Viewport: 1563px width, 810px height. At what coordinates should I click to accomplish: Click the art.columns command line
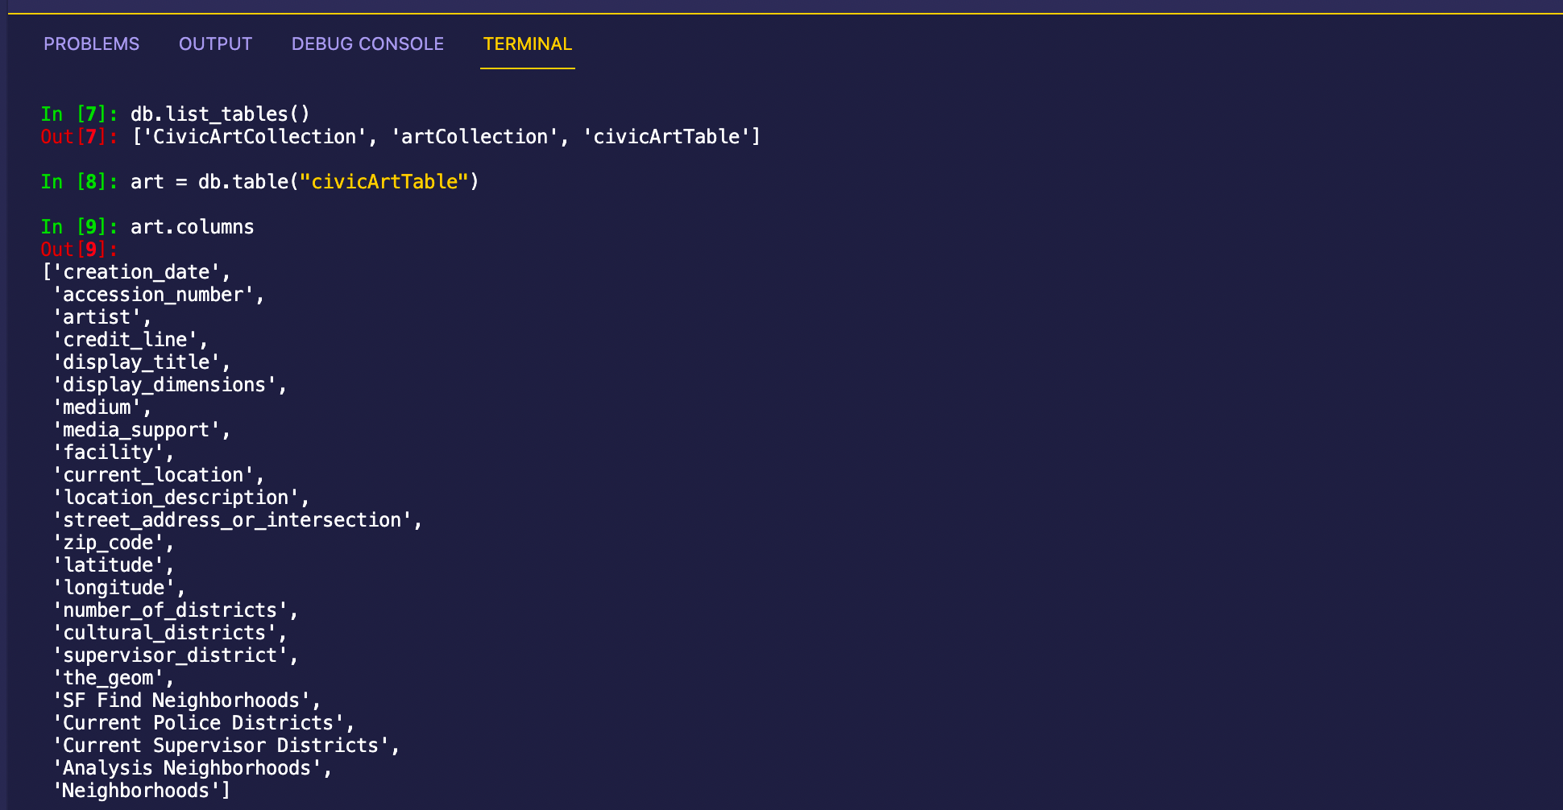pyautogui.click(x=192, y=227)
